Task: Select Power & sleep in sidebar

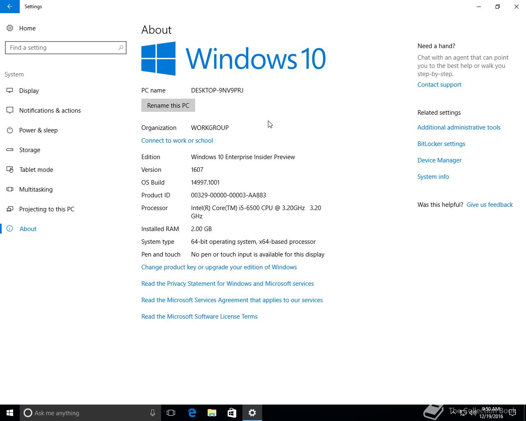Action: point(38,130)
